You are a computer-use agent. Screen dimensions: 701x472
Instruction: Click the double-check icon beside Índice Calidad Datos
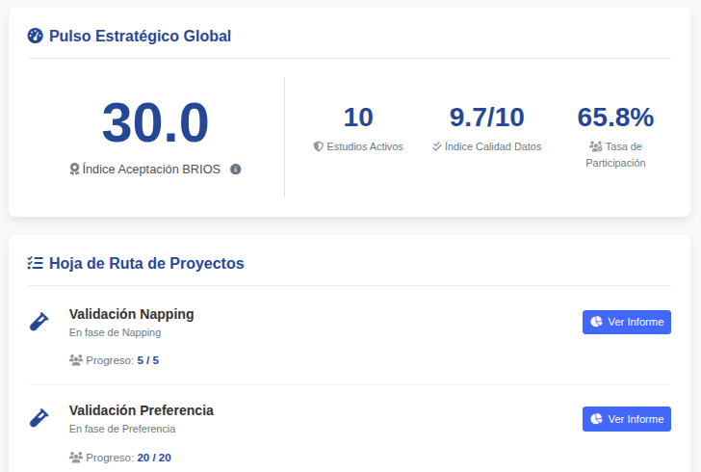[437, 146]
